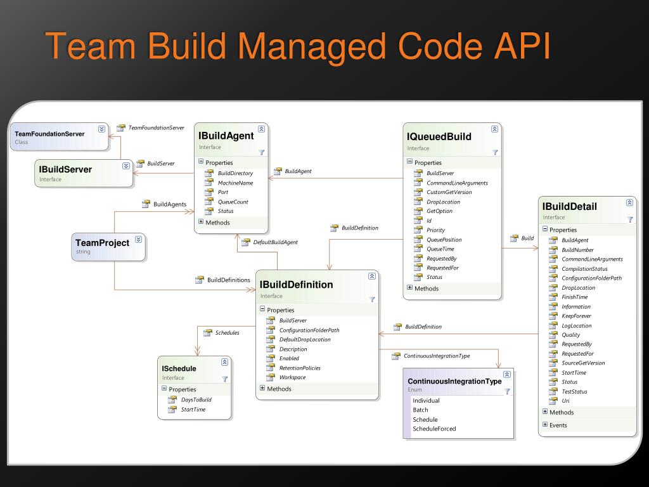
Task: Select the IBuildDetail interface title
Action: point(570,207)
